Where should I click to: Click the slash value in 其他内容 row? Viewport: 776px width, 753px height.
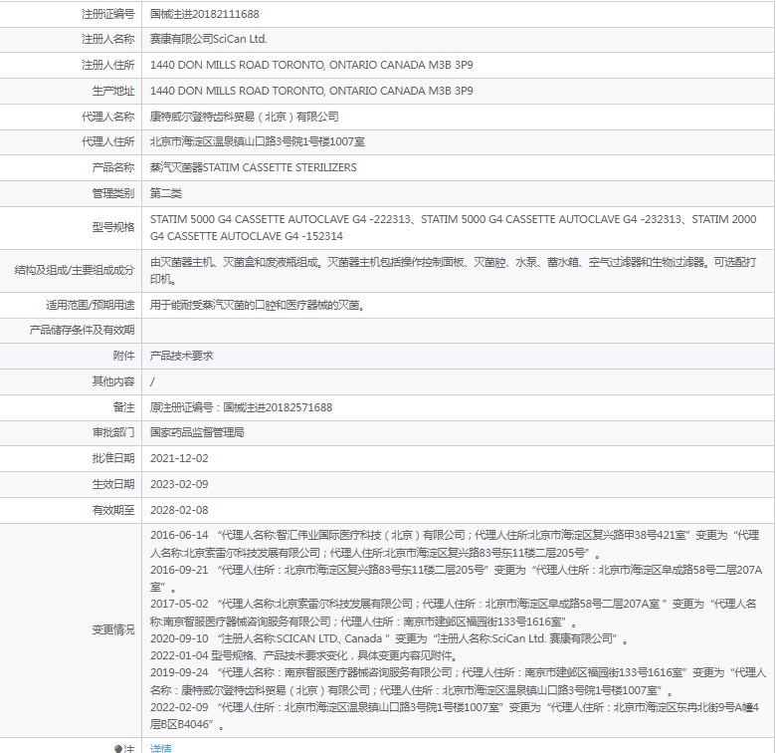(152, 381)
